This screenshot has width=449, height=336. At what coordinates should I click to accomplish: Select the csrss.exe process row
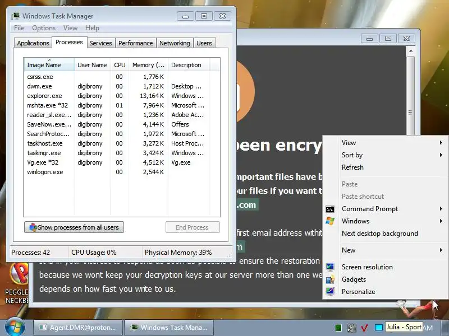click(x=117, y=77)
